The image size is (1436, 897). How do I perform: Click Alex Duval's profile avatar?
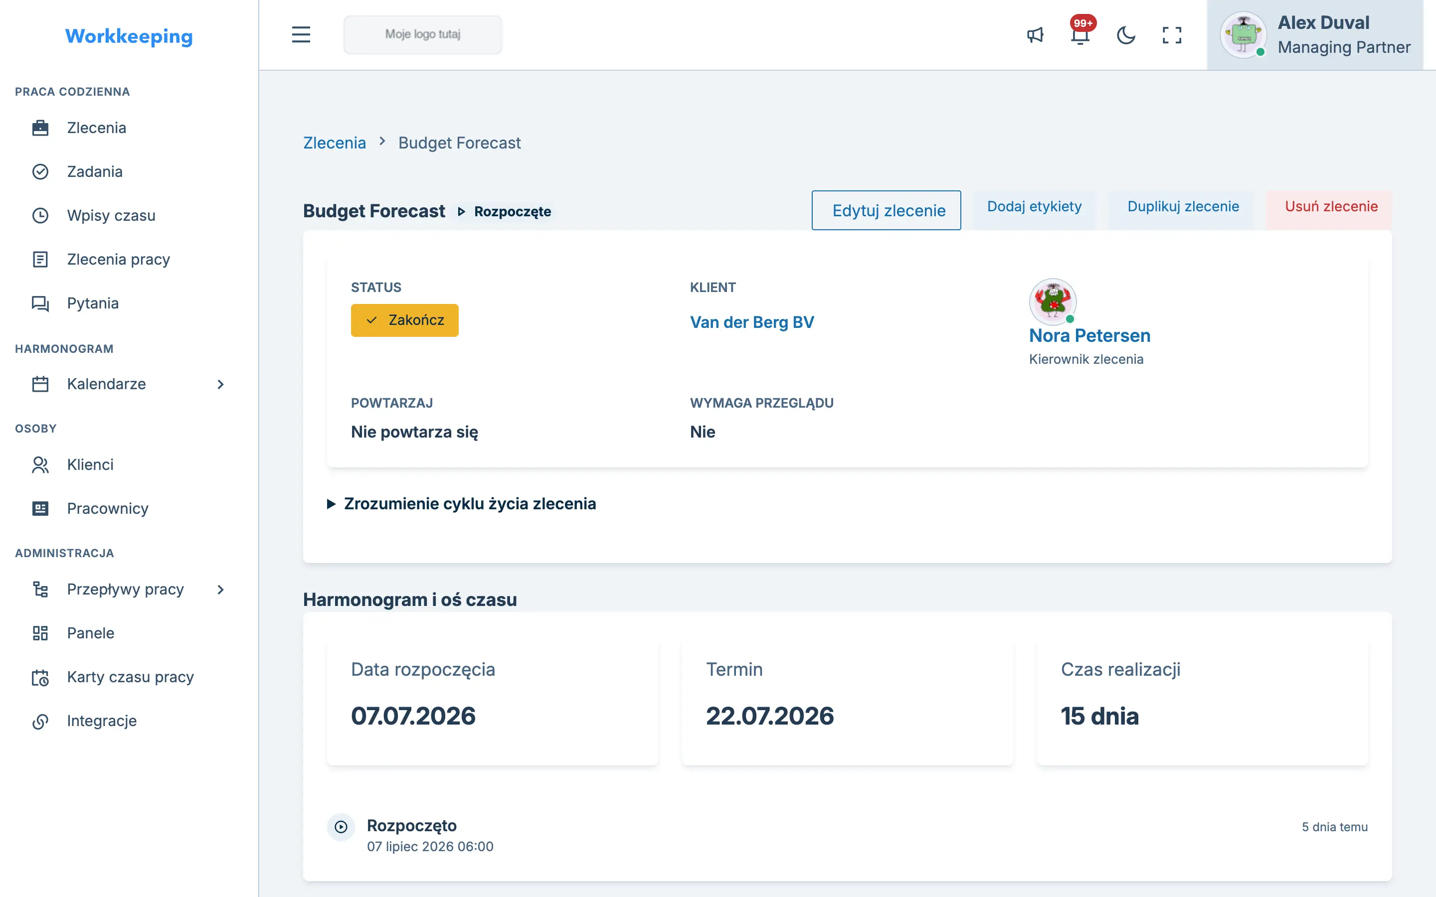click(x=1243, y=34)
